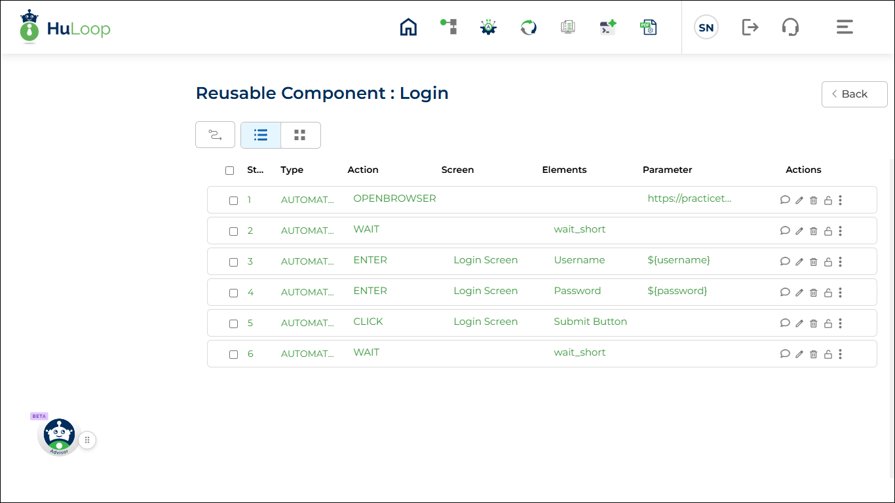This screenshot has height=503, width=895.
Task: Open the three-dot menu for step 6
Action: tap(840, 354)
